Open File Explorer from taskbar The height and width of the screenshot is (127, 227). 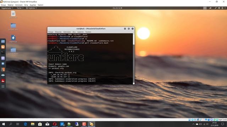pyautogui.click(x=33, y=124)
